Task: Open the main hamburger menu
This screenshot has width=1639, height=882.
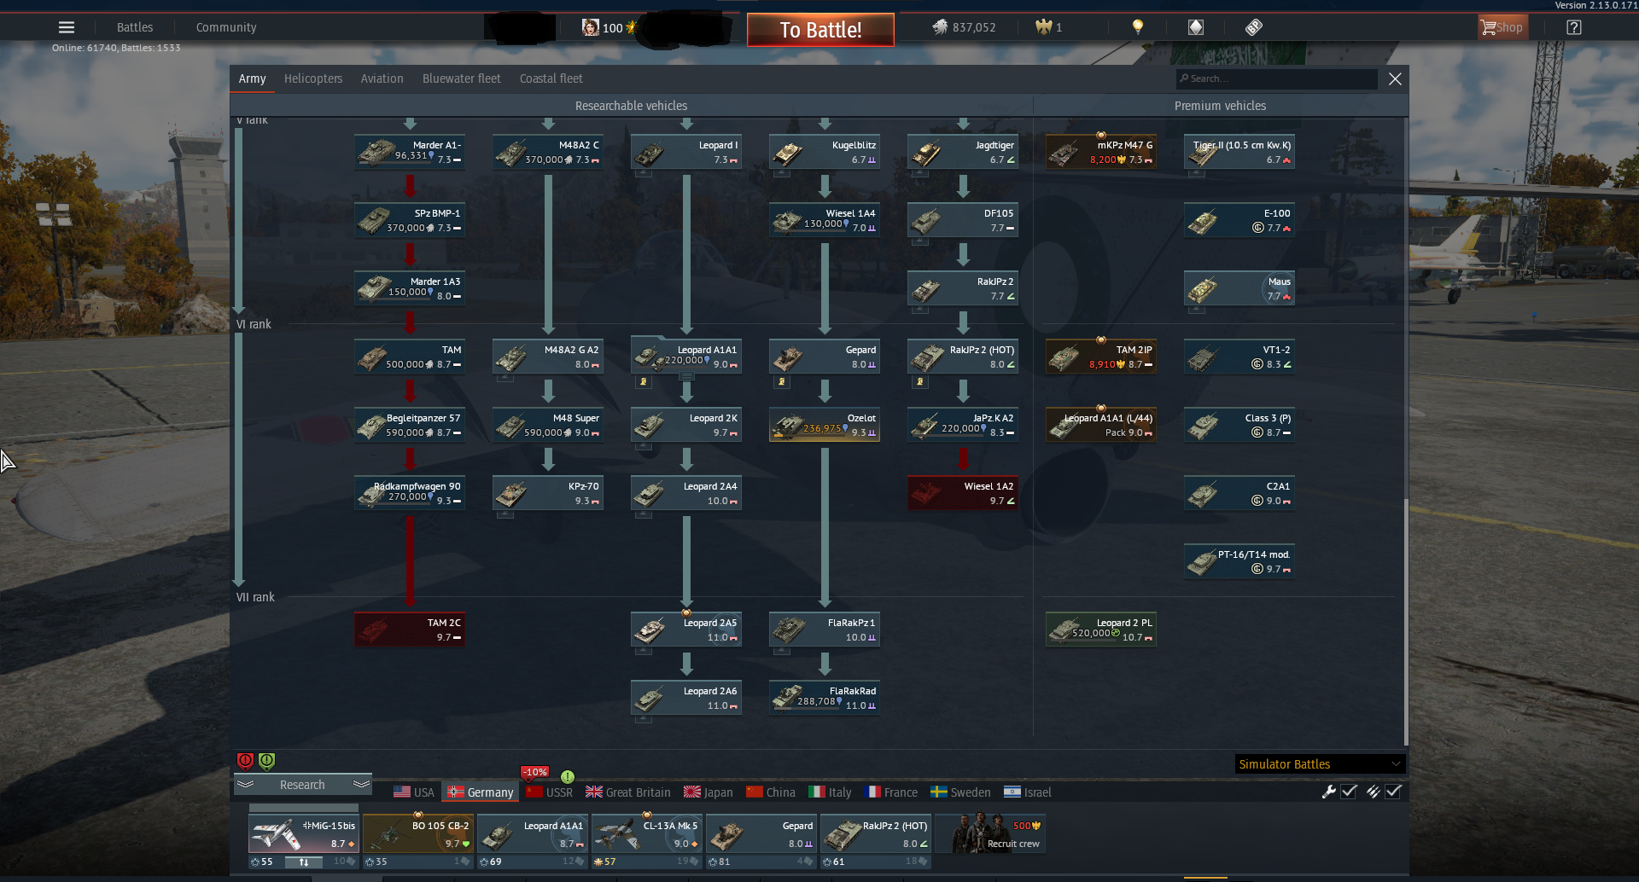Action: pos(66,27)
